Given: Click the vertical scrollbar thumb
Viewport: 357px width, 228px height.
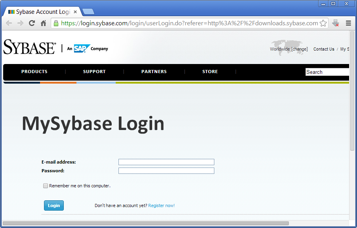Looking at the screenshot, I should pos(352,91).
